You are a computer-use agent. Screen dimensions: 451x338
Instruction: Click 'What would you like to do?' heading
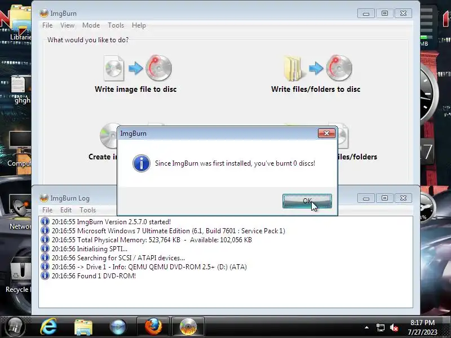88,40
